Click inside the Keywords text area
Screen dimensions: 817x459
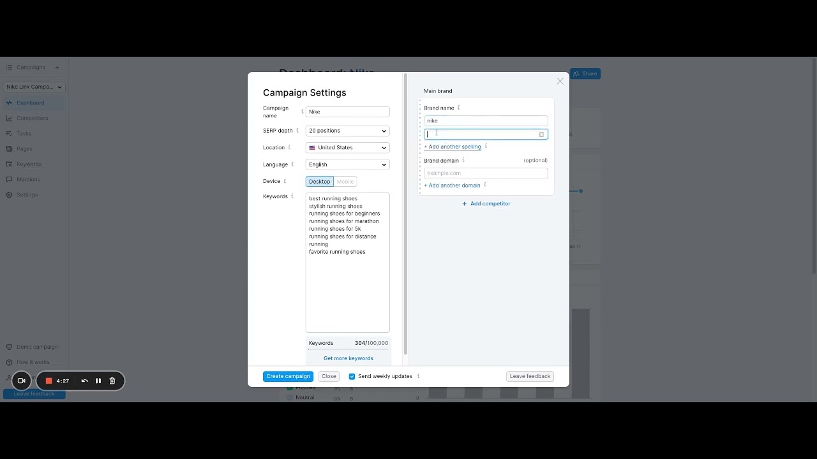pos(348,263)
